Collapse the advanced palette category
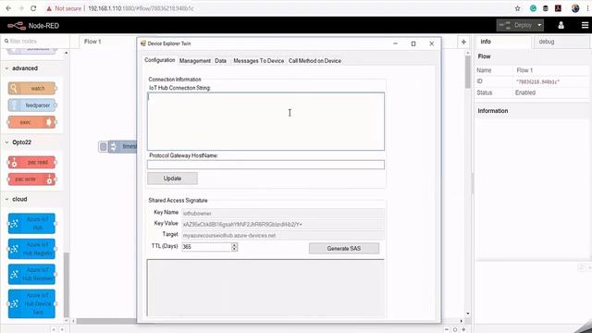 point(6,68)
